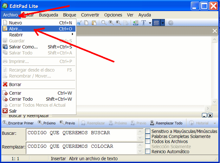Check the Todos los Archivos option
The height and width of the screenshot is (163, 220).
148,141
